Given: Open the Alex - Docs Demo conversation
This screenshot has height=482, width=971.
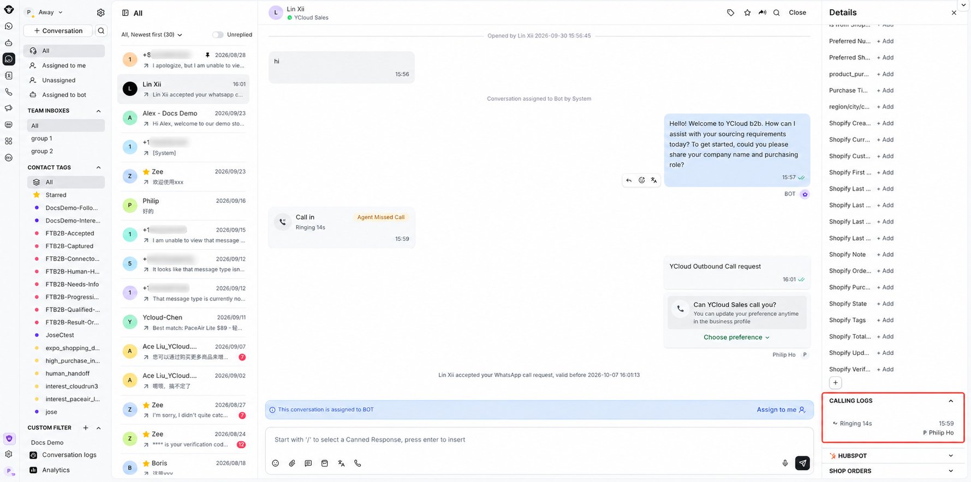Looking at the screenshot, I should (183, 118).
